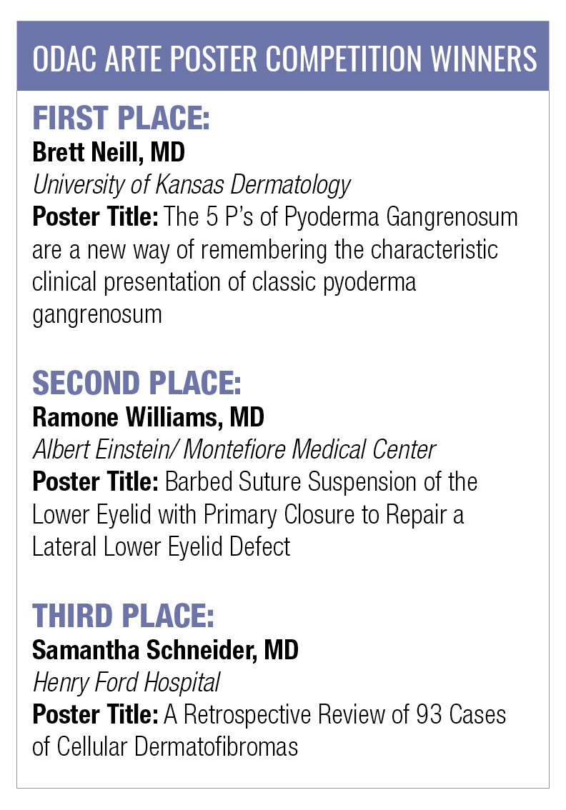Viewport: 566px width, 810px height.
Task: Click Lower Eyelid with Primary Closure line
Action: (x=248, y=515)
